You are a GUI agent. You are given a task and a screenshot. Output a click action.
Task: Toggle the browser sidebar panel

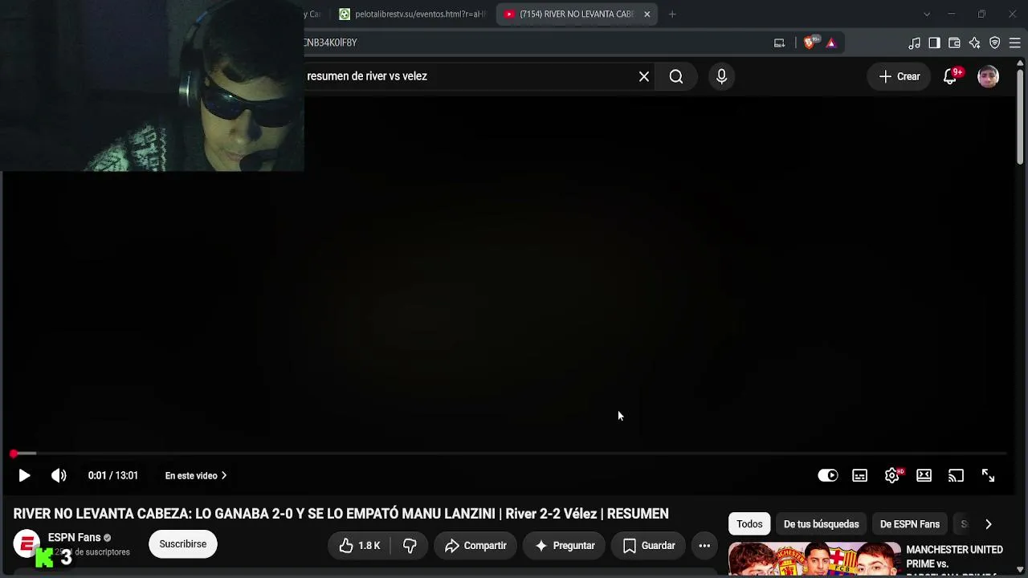click(x=934, y=43)
